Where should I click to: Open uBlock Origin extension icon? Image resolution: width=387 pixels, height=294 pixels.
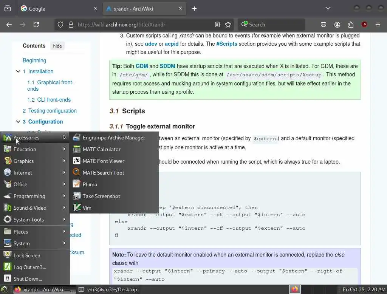364,25
